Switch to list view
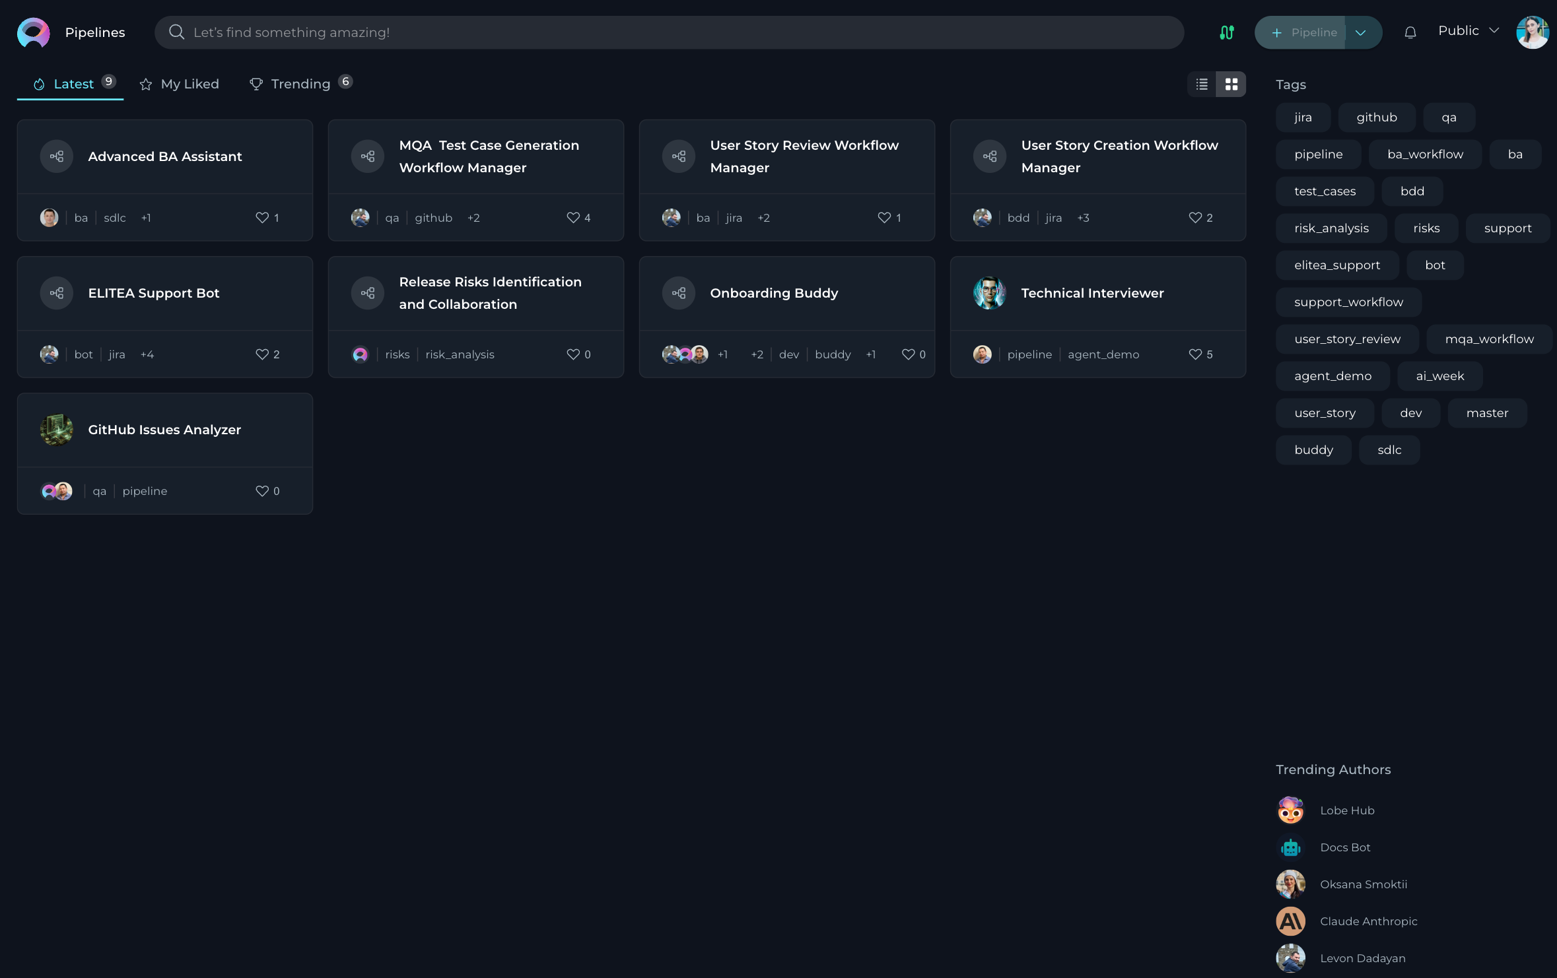Image resolution: width=1557 pixels, height=978 pixels. (1202, 84)
